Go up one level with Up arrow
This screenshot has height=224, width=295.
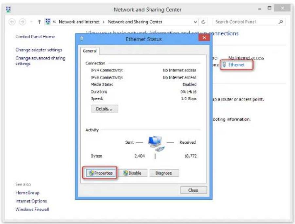(39, 22)
